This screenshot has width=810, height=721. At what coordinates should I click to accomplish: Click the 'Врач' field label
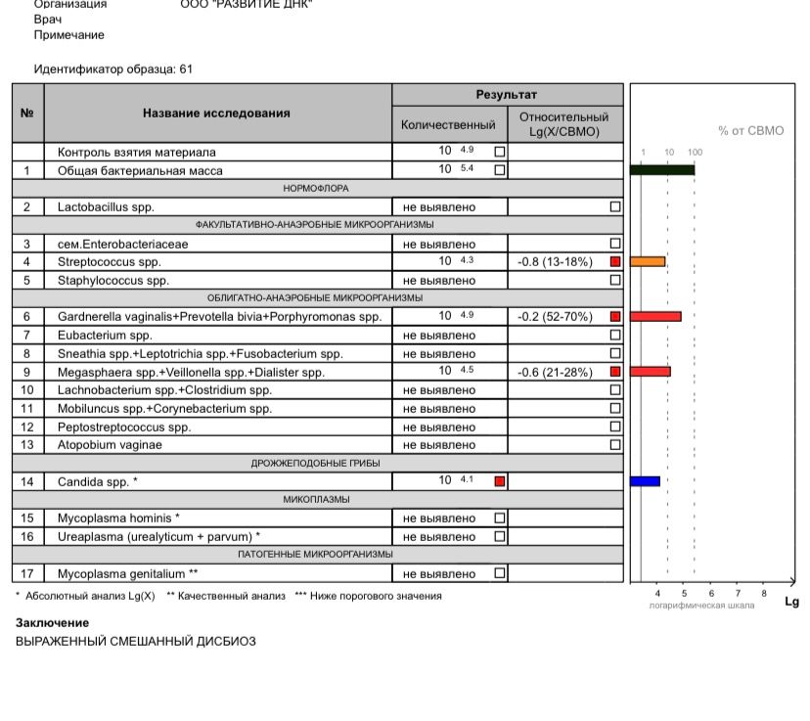coord(48,20)
